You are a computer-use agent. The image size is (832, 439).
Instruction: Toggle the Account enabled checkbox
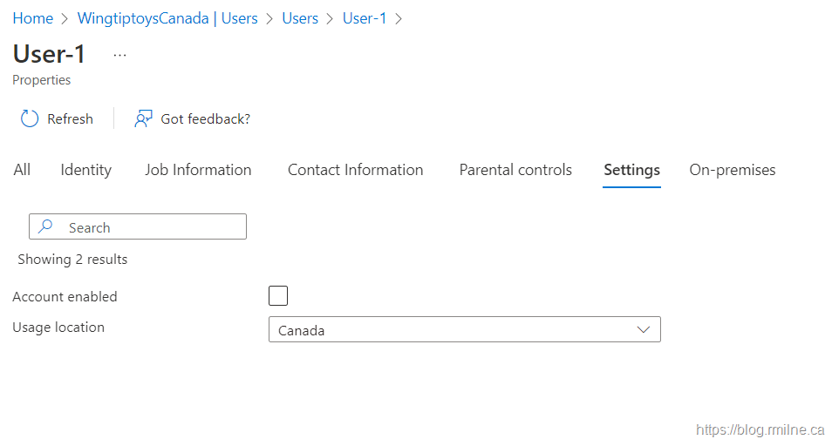coord(278,296)
